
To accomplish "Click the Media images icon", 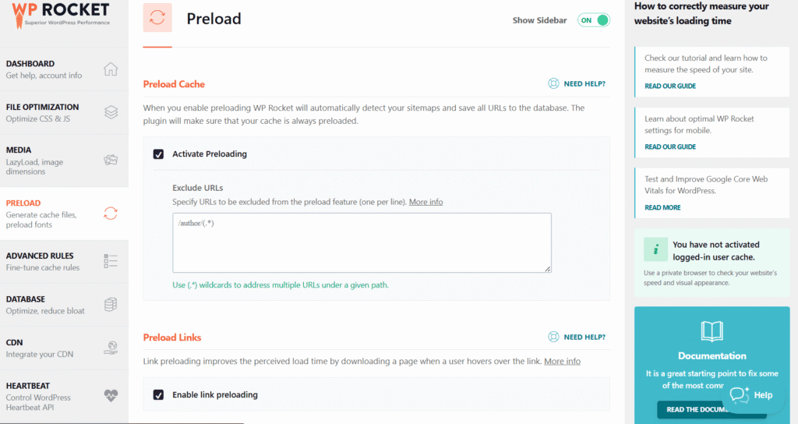I will (x=111, y=161).
